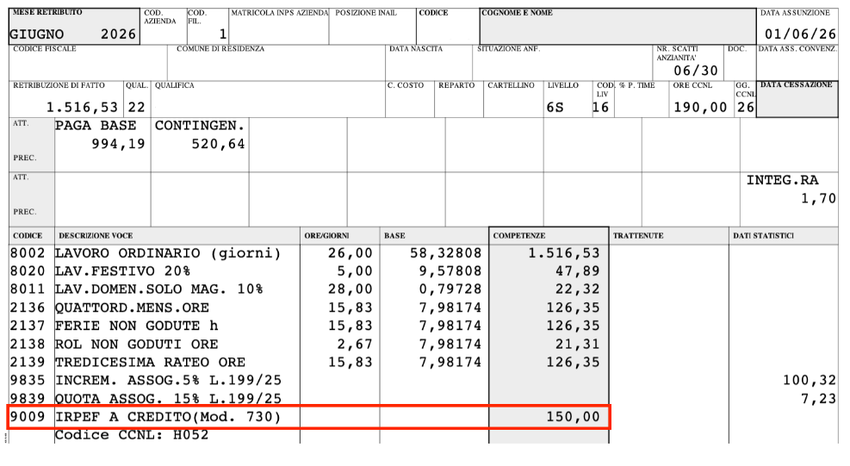Click ROL NON GODUTI ORE description
The width and height of the screenshot is (850, 466).
click(x=136, y=344)
